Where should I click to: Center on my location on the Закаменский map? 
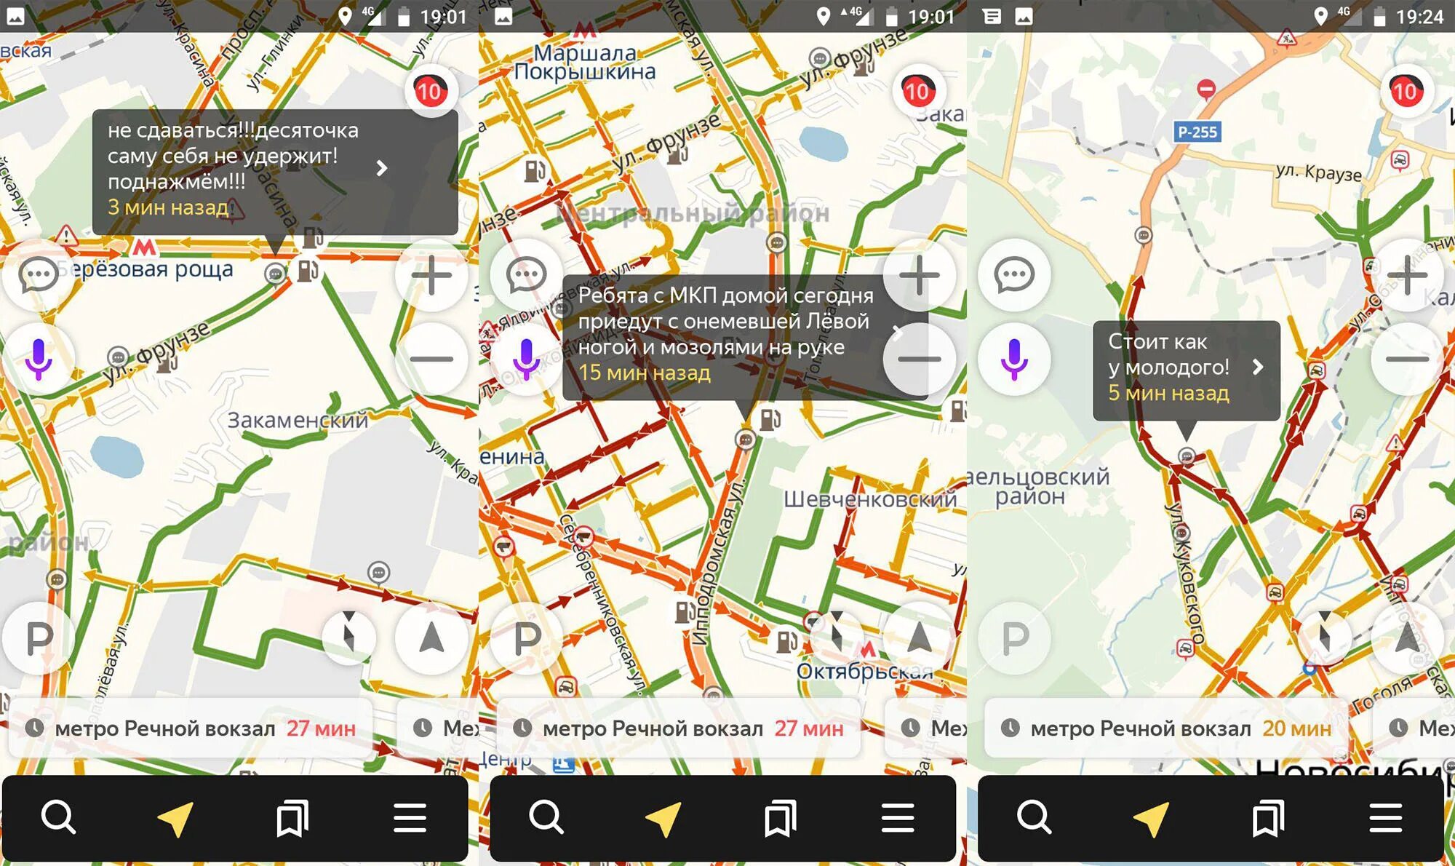coord(432,638)
